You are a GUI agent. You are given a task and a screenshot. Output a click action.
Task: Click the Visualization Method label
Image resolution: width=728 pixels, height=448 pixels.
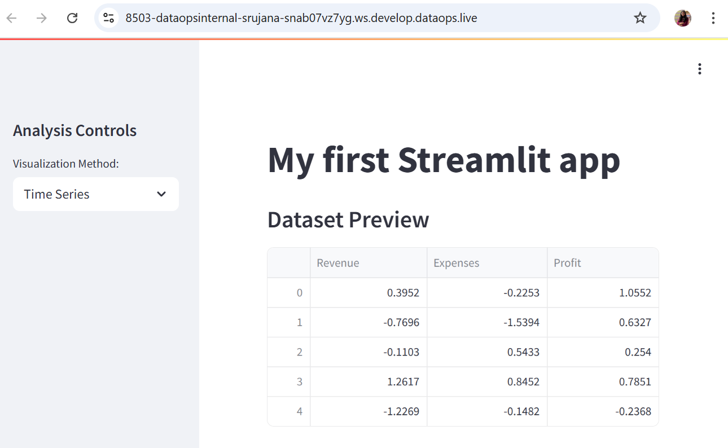click(x=66, y=164)
